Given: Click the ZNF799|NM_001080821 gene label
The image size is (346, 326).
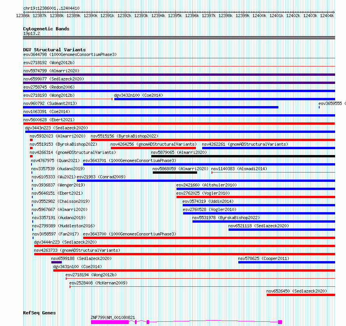Looking at the screenshot, I should 113,317.
